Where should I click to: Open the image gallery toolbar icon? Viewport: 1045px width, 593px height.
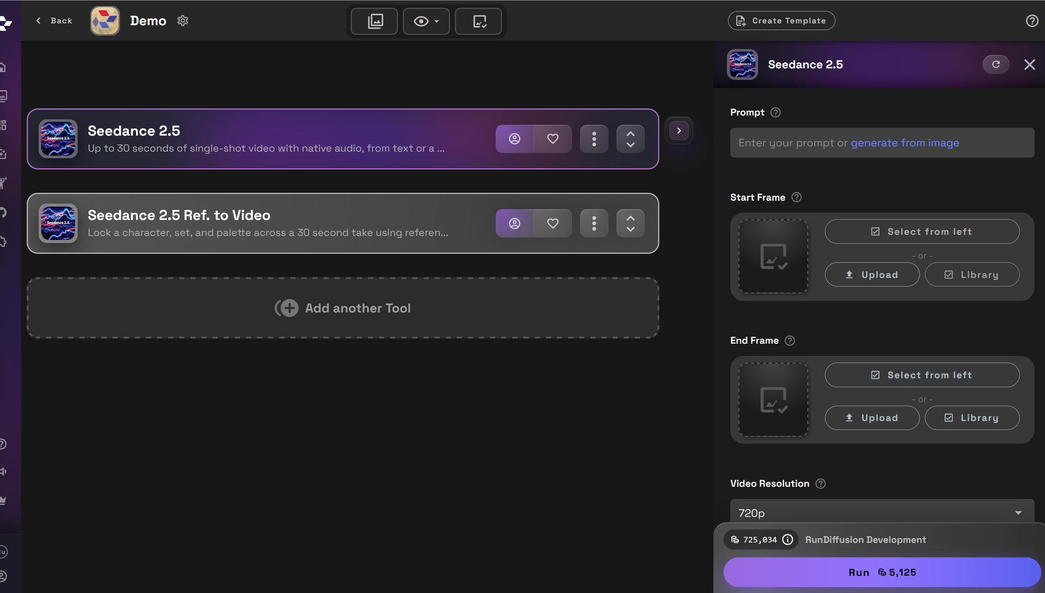click(x=375, y=21)
